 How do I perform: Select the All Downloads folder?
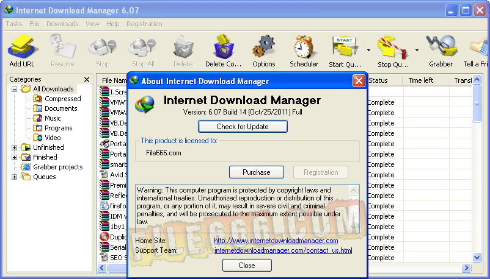click(x=48, y=89)
